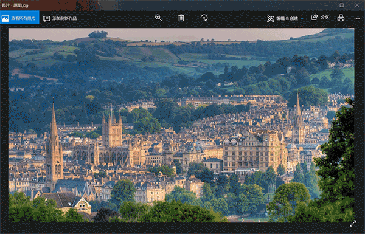
Task: Click the photo gallery icon in blue button
Action: coord(5,18)
